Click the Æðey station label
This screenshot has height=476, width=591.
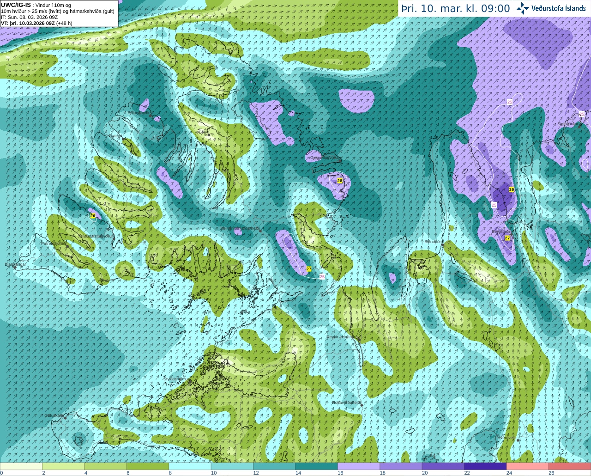pyautogui.click(x=202, y=132)
